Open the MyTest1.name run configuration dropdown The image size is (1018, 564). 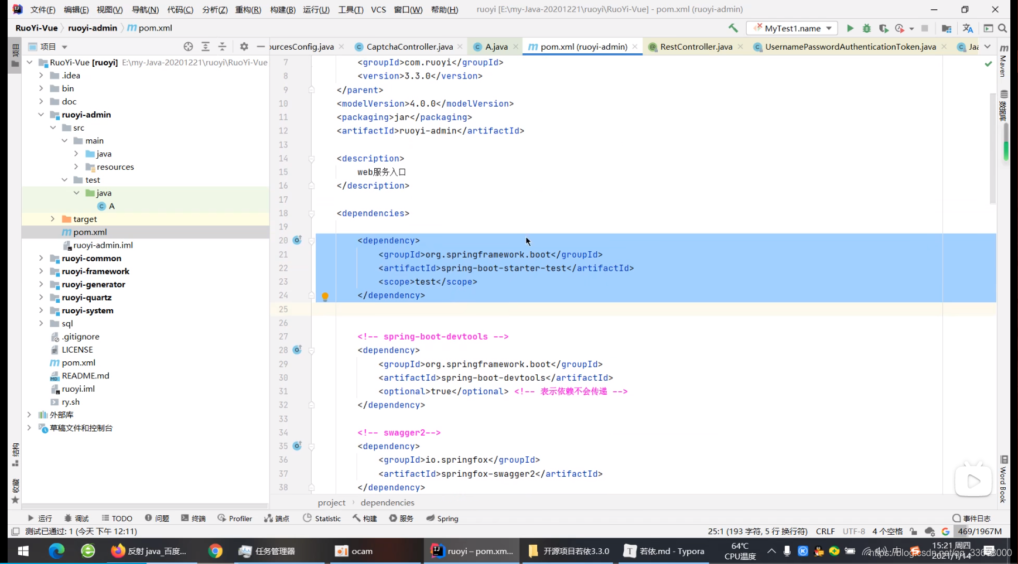coord(792,28)
